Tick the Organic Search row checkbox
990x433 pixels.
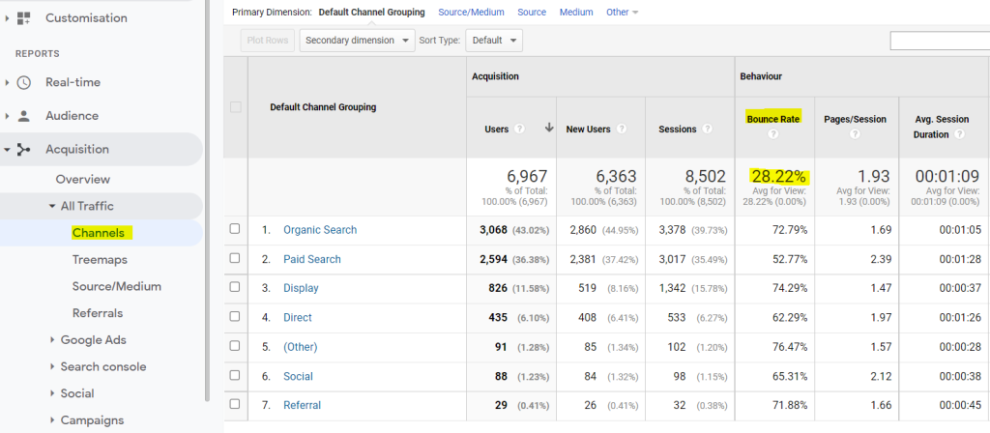(235, 230)
